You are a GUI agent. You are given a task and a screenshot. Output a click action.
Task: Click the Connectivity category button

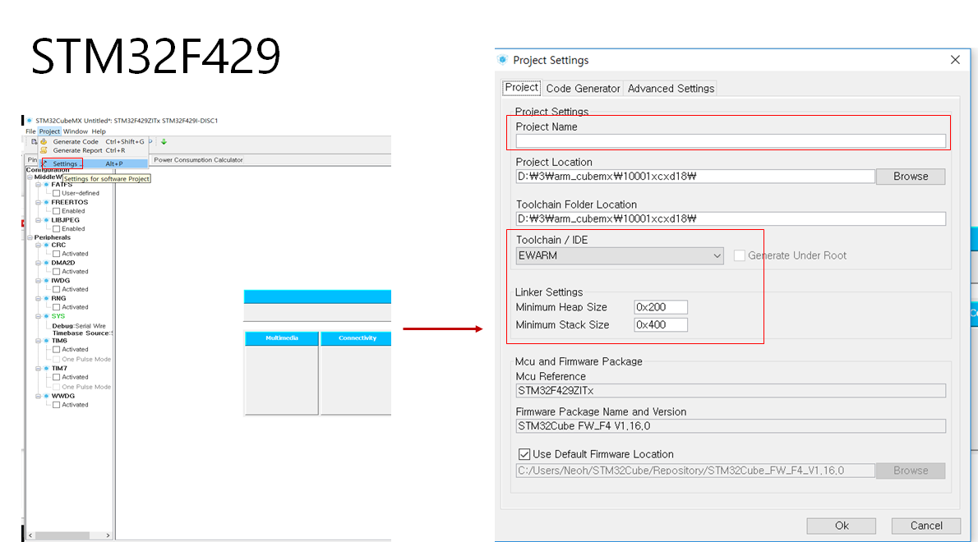tap(357, 338)
